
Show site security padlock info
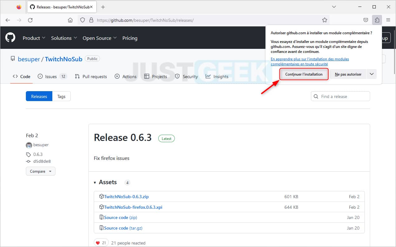coord(91,20)
